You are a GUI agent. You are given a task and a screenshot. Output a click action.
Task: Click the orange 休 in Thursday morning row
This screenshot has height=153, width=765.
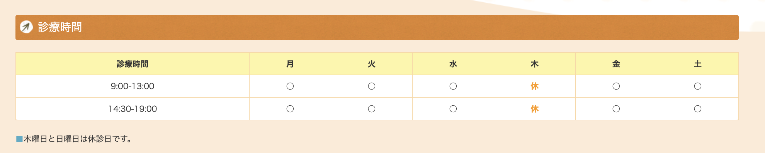[x=535, y=86]
